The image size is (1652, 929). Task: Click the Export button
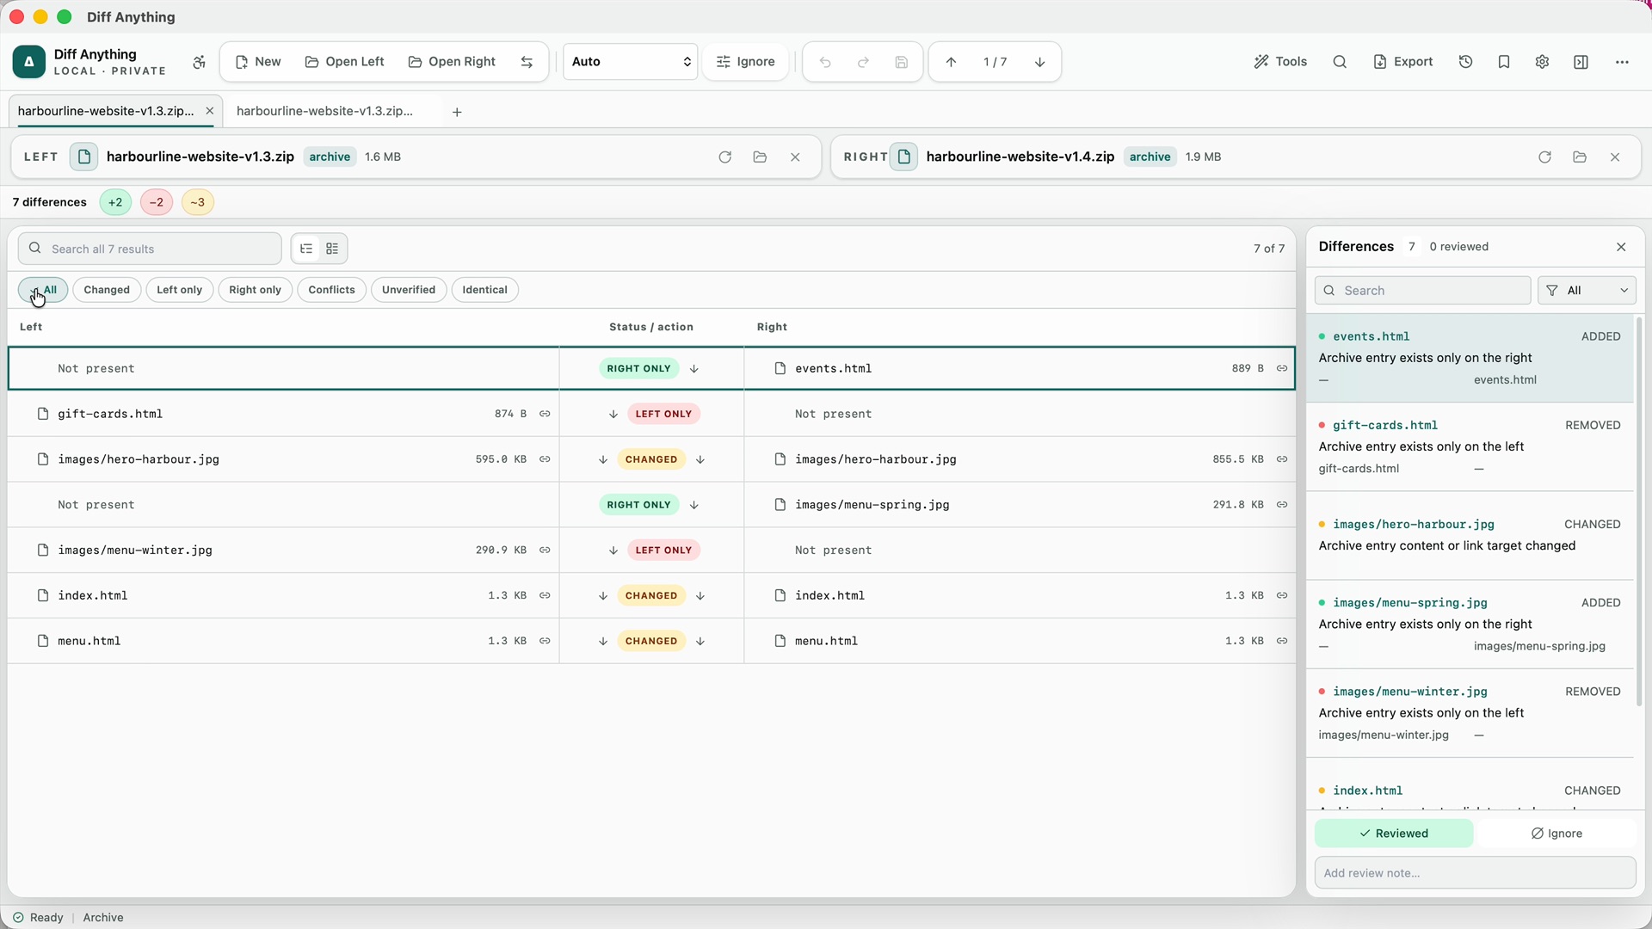coord(1403,62)
